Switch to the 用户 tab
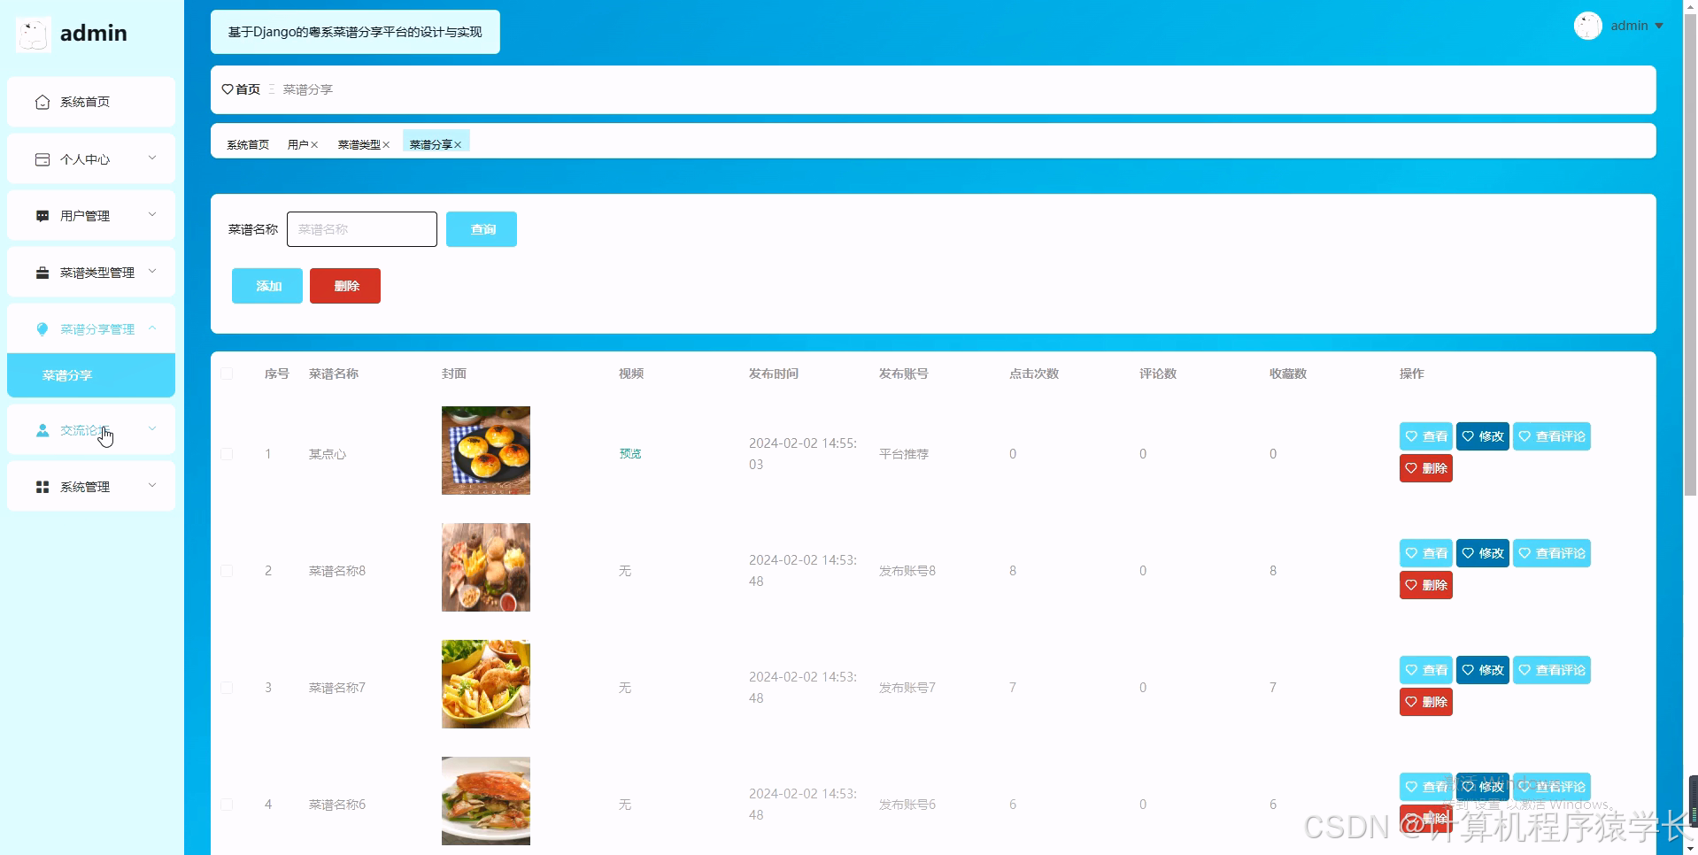Viewport: 1698px width, 855px height. coord(297,145)
